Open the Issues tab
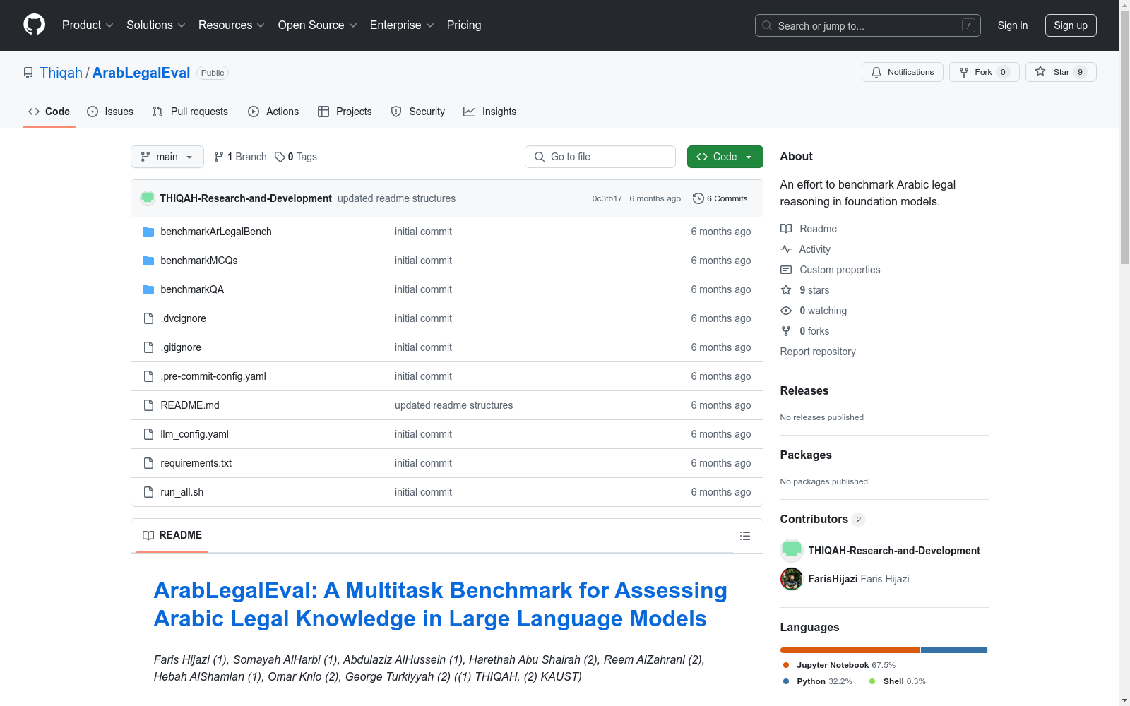Viewport: 1130px width, 706px height. click(110, 112)
